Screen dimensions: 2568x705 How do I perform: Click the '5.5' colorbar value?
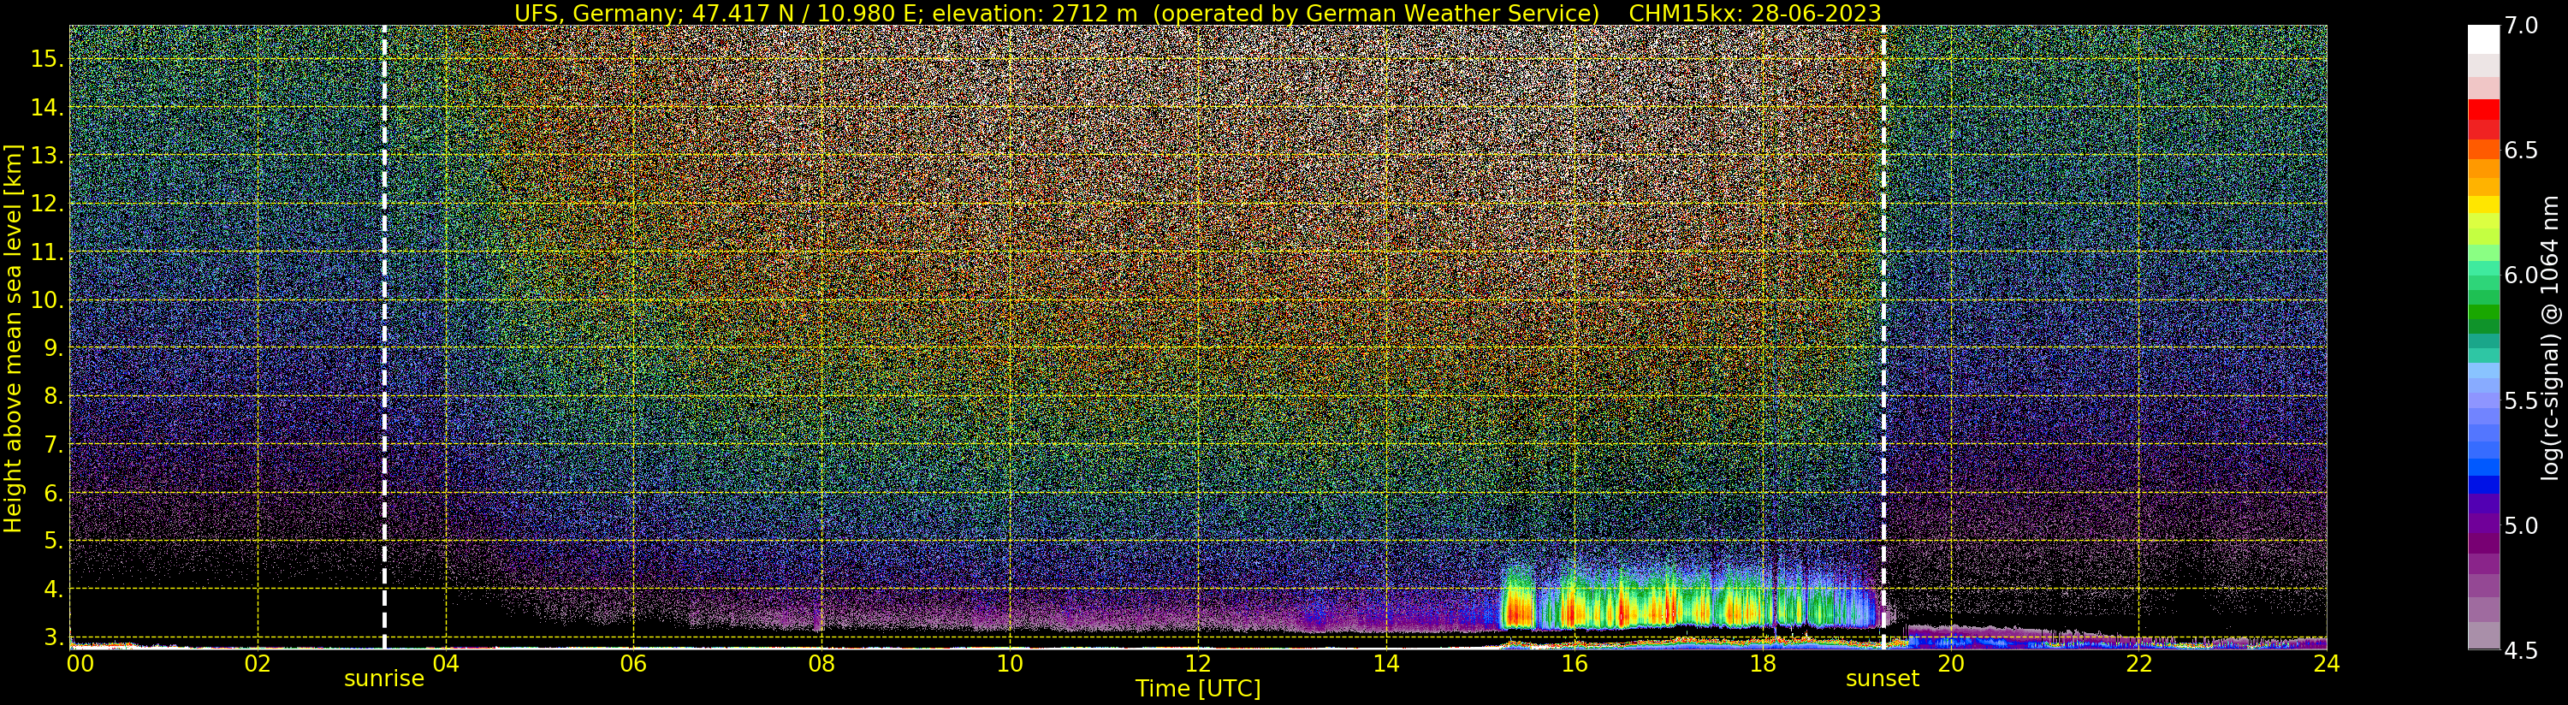coord(2521,400)
